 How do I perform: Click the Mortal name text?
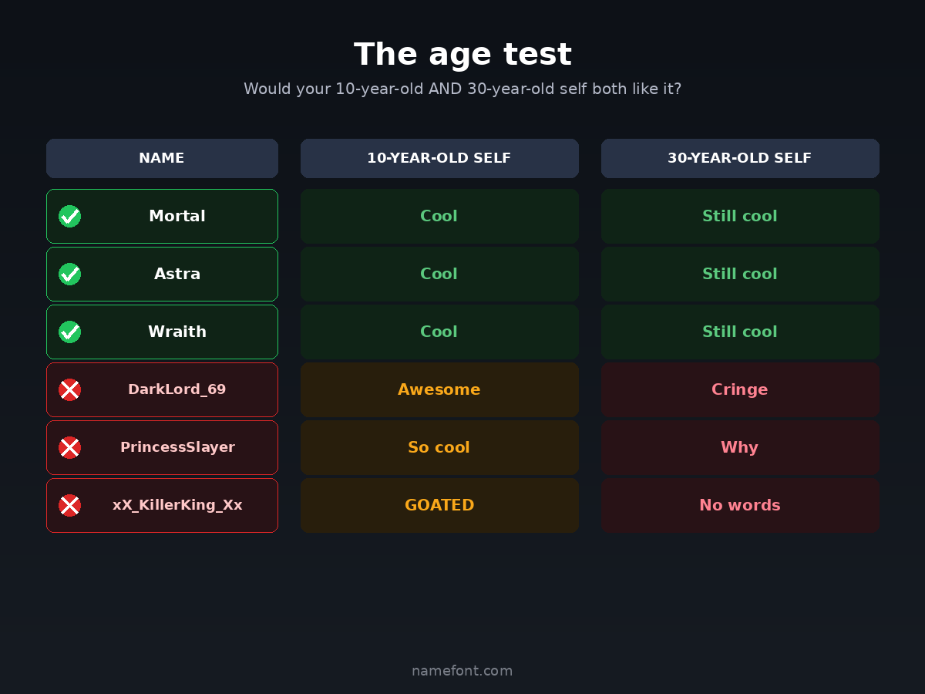pyautogui.click(x=177, y=217)
